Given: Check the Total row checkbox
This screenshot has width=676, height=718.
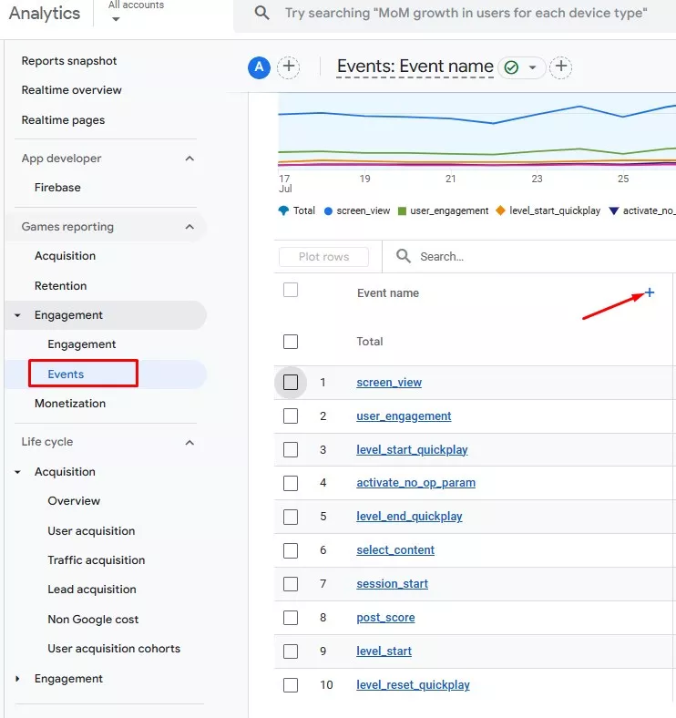Looking at the screenshot, I should [x=291, y=342].
